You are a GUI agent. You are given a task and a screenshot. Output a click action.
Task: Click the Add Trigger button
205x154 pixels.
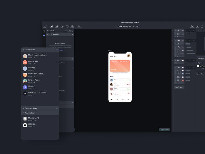[179, 87]
